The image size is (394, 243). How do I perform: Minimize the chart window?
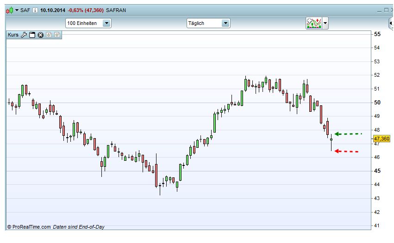coord(378,10)
